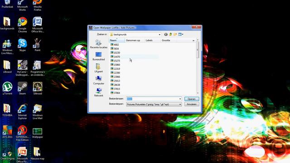Select the Skype desktop icon
This screenshot has height=163, width=290.
22,45
